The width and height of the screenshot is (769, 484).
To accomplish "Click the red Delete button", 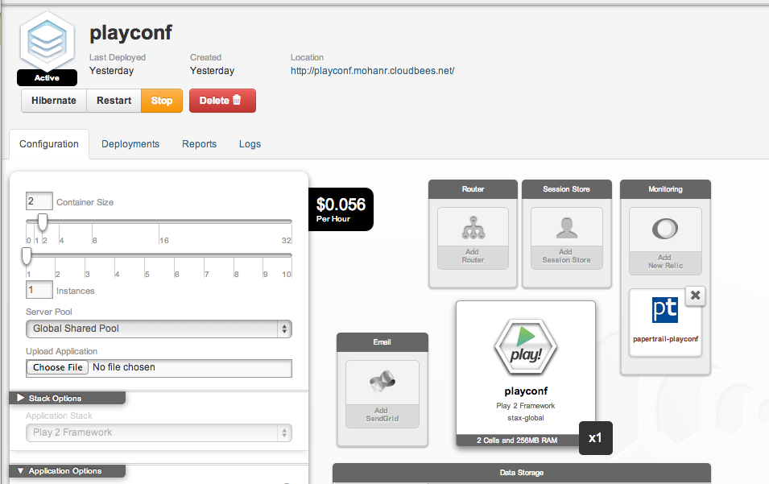I will [222, 101].
